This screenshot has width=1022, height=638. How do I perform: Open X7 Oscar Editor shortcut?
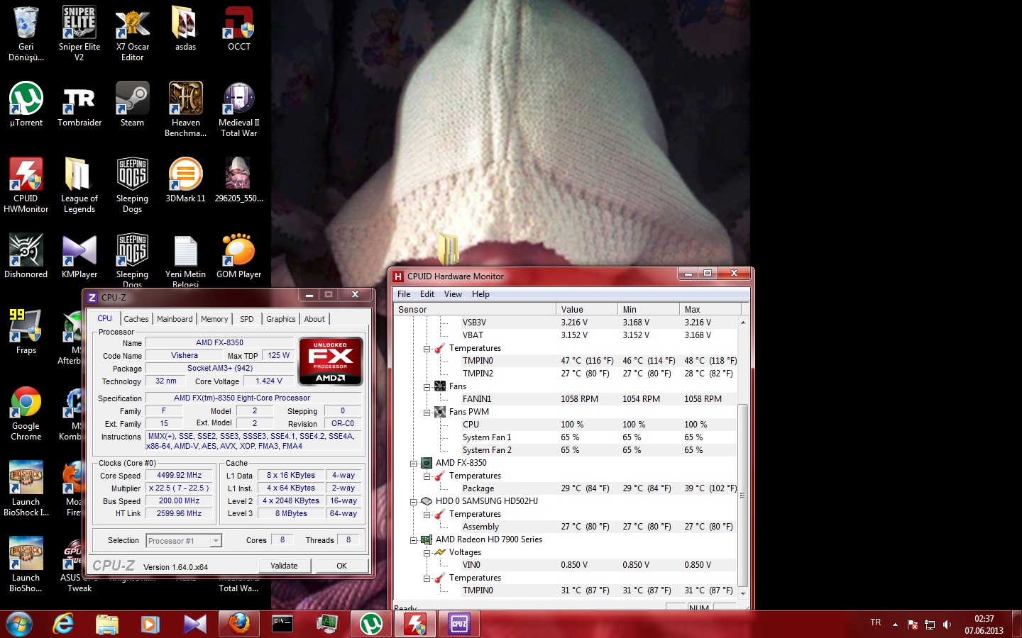[x=133, y=33]
